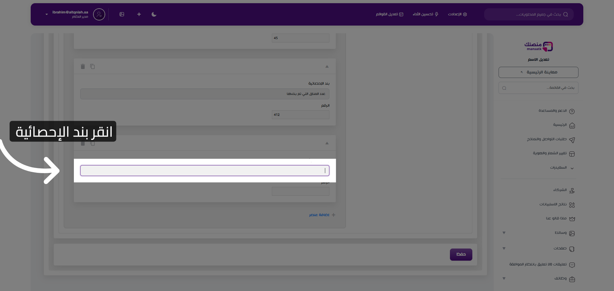Expand the وسائط sidebar section arrow
614x291 pixels.
504,233
